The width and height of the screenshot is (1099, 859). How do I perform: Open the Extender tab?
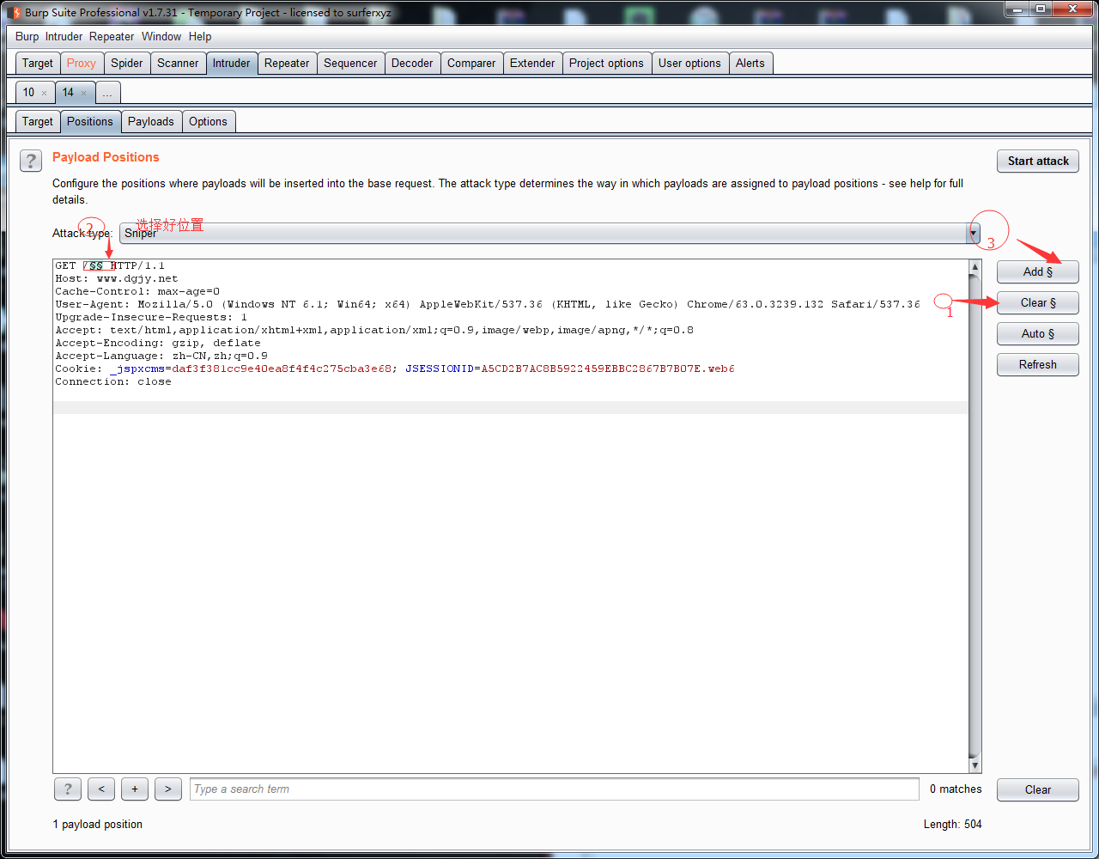pos(532,63)
